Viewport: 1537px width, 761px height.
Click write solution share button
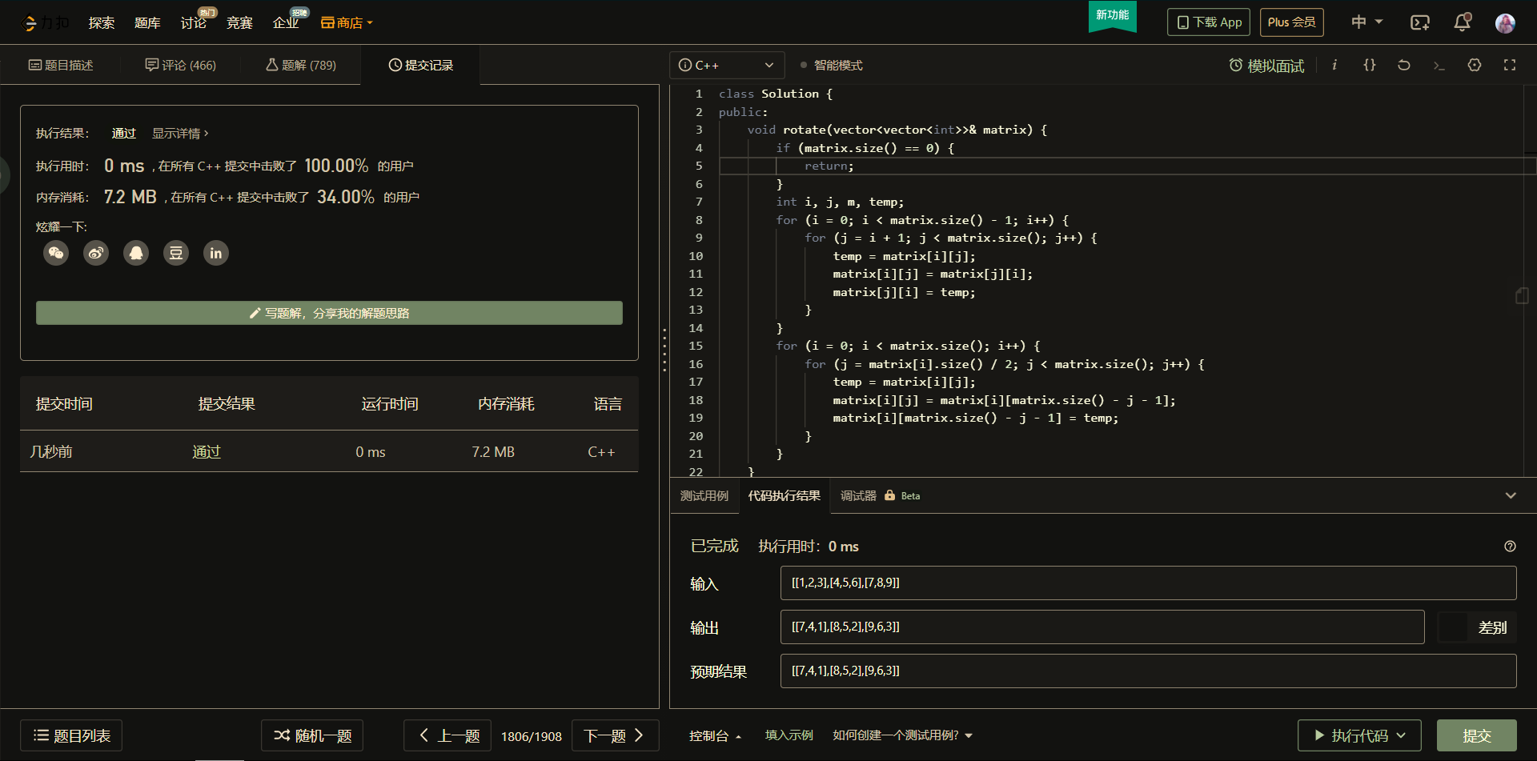[329, 313]
